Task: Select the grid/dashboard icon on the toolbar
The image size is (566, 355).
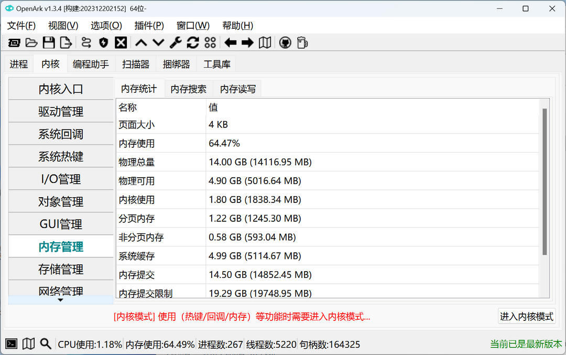Action: (210, 42)
